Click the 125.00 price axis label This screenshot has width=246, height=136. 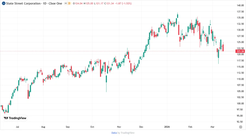tap(240, 42)
